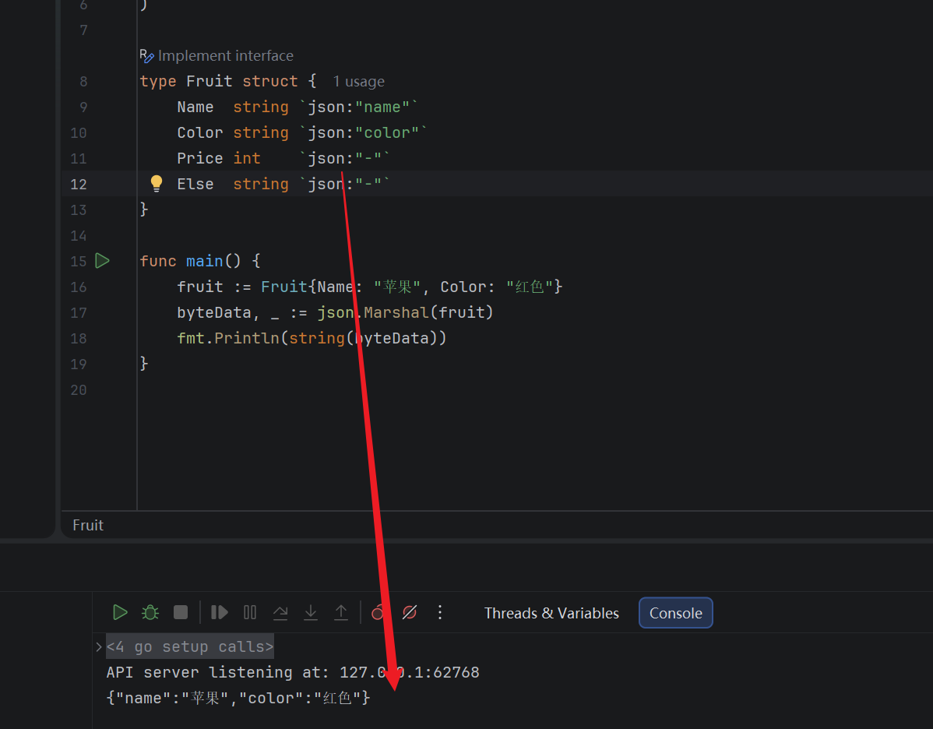
Task: Run main with the green gutter arrow
Action: point(103,261)
